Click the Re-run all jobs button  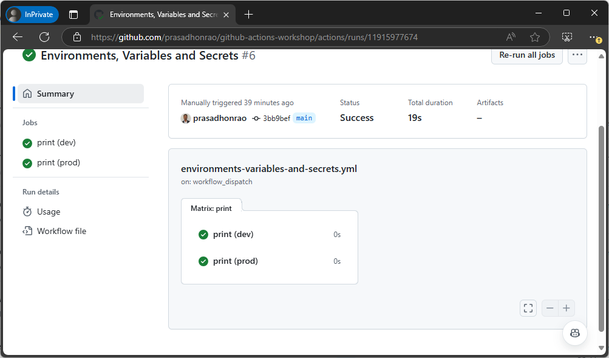click(526, 55)
